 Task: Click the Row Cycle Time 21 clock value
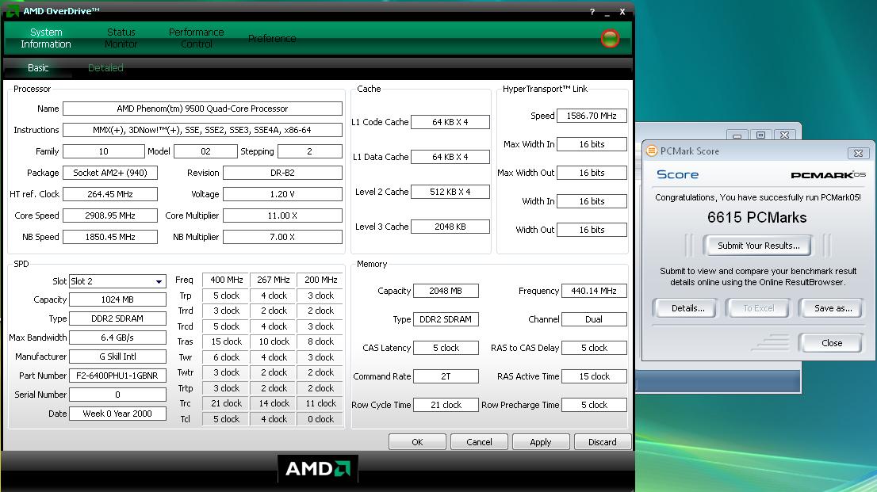[x=446, y=405]
